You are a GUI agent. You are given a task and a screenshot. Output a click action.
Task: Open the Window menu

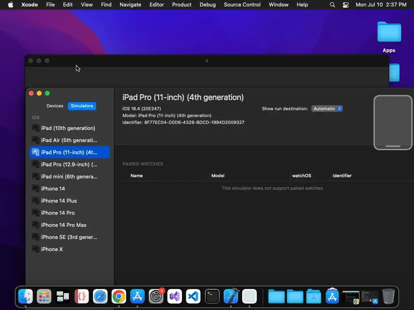(279, 5)
